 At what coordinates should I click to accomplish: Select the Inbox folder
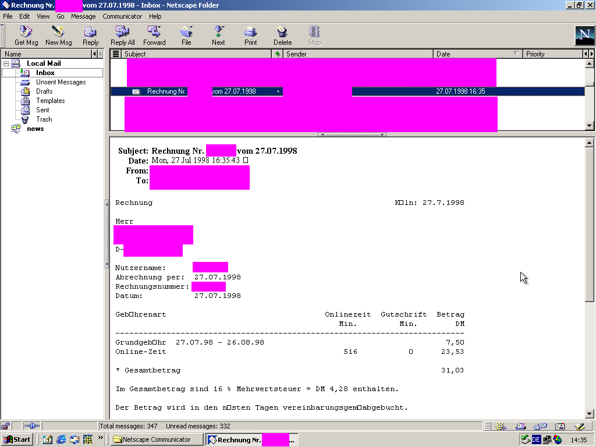tap(45, 73)
